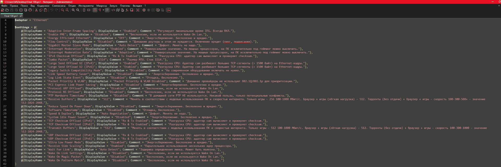
Task: Click the pin button on Final 100.ps1 tab
Action: 21,16
